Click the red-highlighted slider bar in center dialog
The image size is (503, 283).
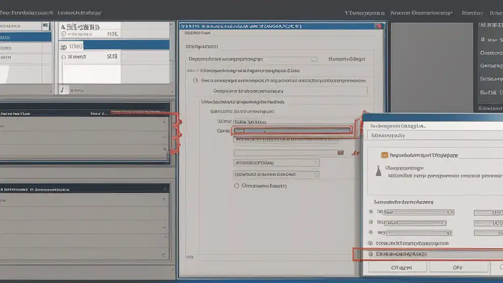click(293, 131)
